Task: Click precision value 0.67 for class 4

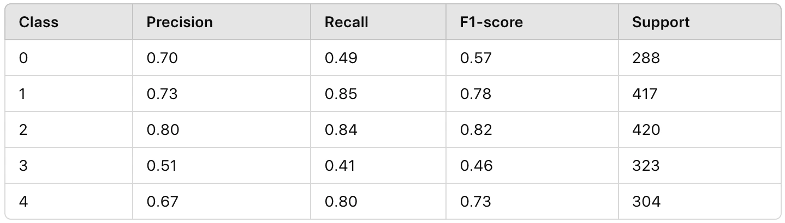Action: pos(162,201)
